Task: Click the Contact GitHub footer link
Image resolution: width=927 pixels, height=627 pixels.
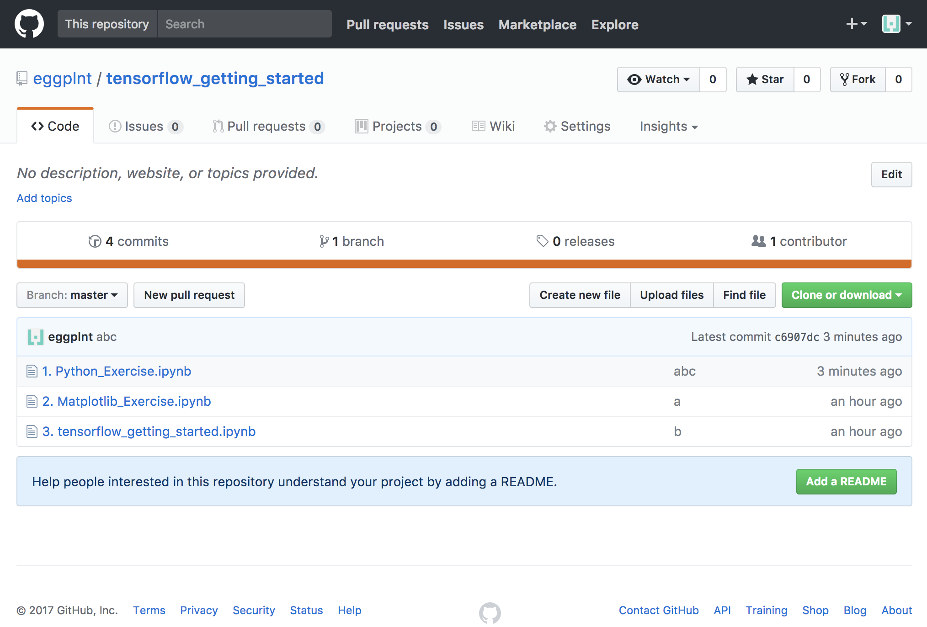Action: [659, 611]
